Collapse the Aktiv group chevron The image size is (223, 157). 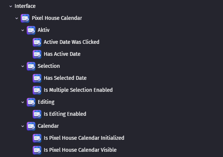click(22, 30)
